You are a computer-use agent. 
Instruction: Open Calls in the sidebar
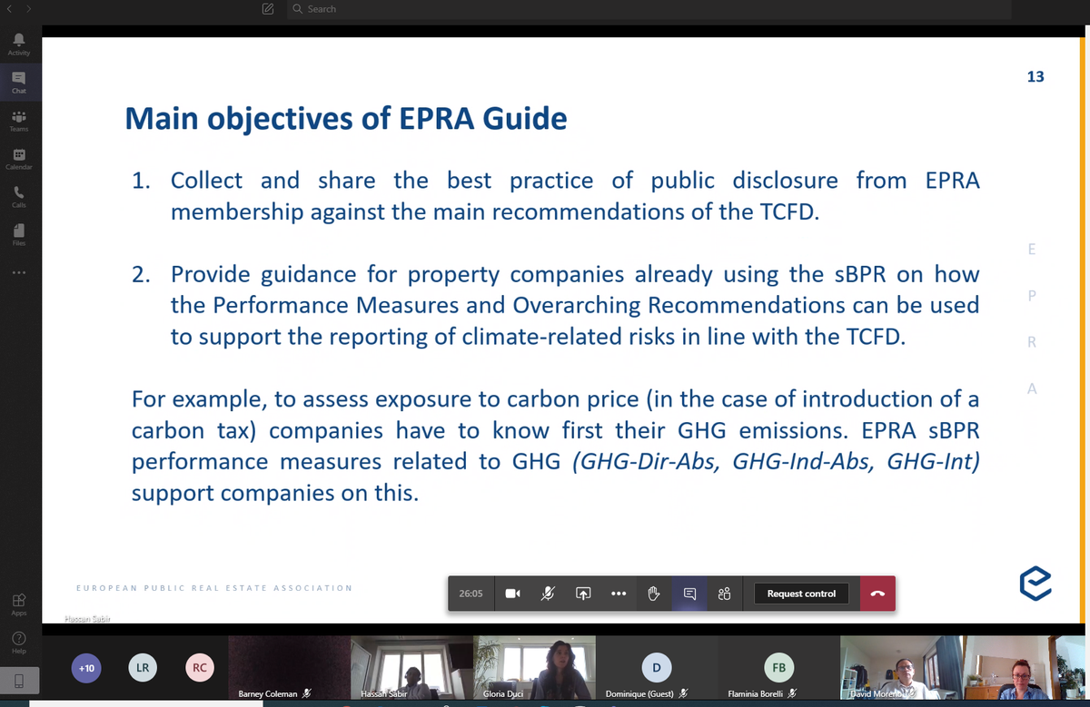(x=18, y=197)
